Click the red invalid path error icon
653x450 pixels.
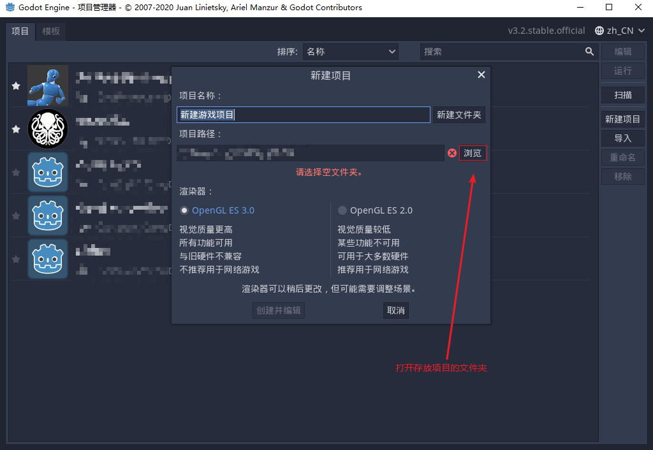(x=452, y=153)
